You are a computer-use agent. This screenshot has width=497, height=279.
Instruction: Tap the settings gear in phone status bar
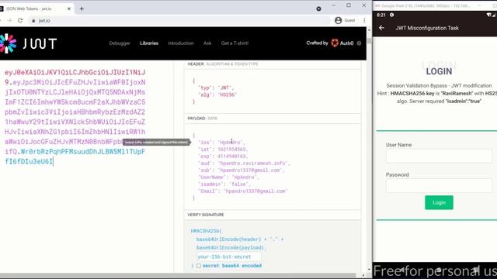(391, 15)
